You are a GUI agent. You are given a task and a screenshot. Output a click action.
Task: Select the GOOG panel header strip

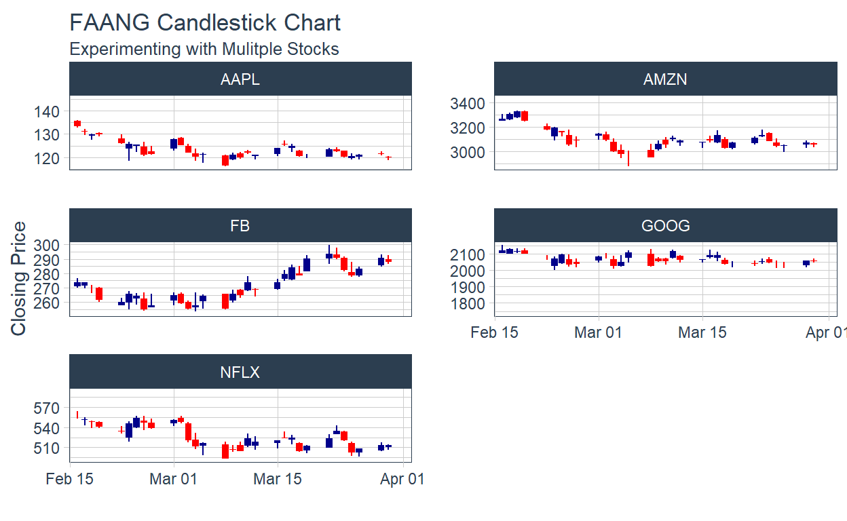click(665, 226)
